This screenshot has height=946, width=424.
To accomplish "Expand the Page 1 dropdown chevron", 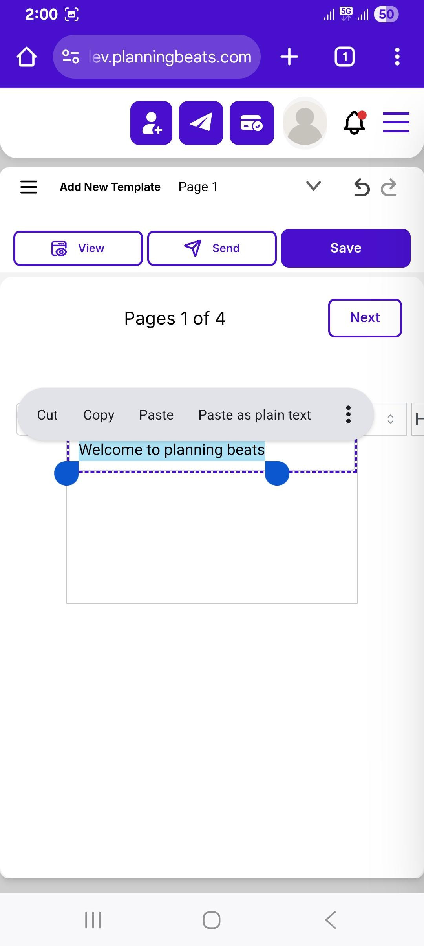I will tap(313, 186).
